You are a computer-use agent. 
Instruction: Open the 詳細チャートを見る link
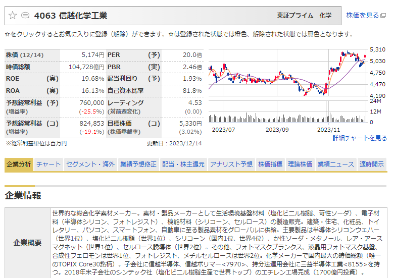(360, 138)
